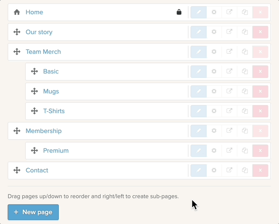This screenshot has width=279, height=224.
Task: Click the edit pencil for Home page
Action: [x=199, y=12]
